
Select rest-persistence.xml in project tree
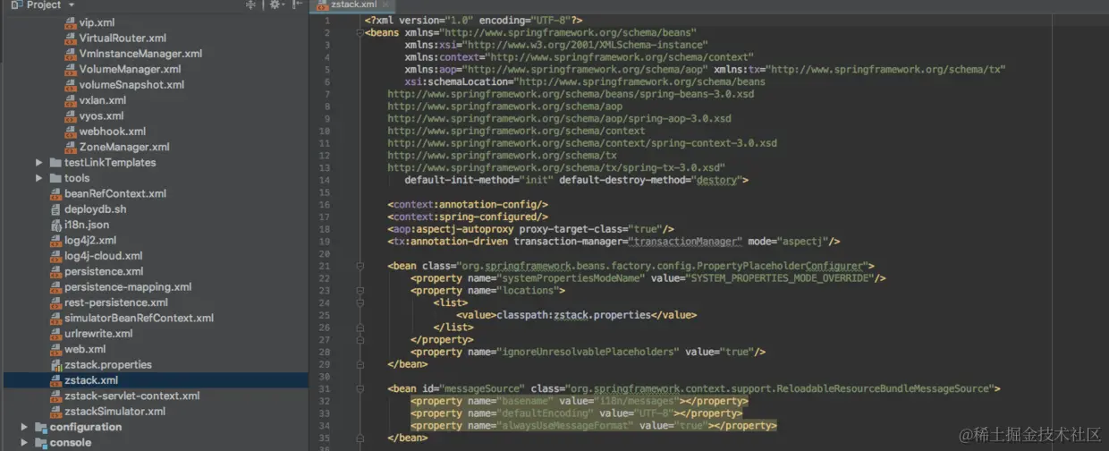(116, 302)
